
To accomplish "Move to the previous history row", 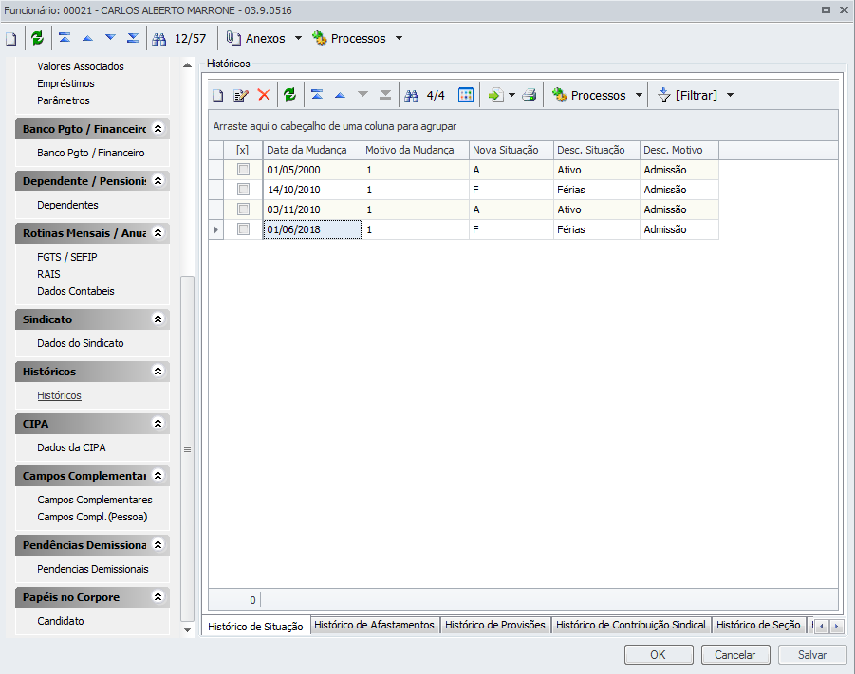I will coord(340,95).
